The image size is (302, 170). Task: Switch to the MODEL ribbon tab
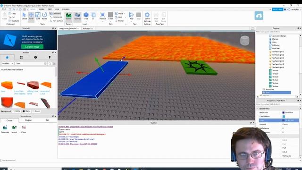click(42, 9)
